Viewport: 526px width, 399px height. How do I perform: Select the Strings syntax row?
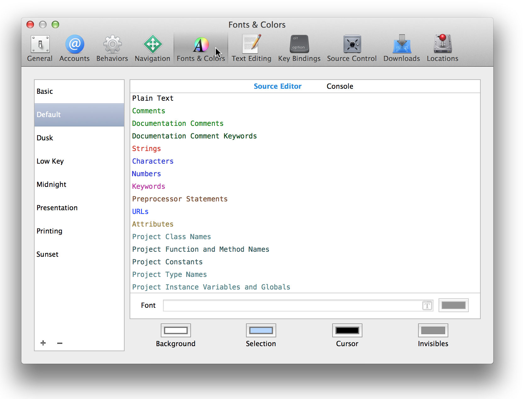[x=305, y=149]
